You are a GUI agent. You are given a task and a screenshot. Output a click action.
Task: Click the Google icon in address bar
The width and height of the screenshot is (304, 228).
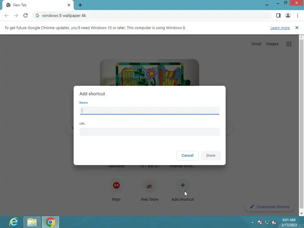(x=37, y=15)
